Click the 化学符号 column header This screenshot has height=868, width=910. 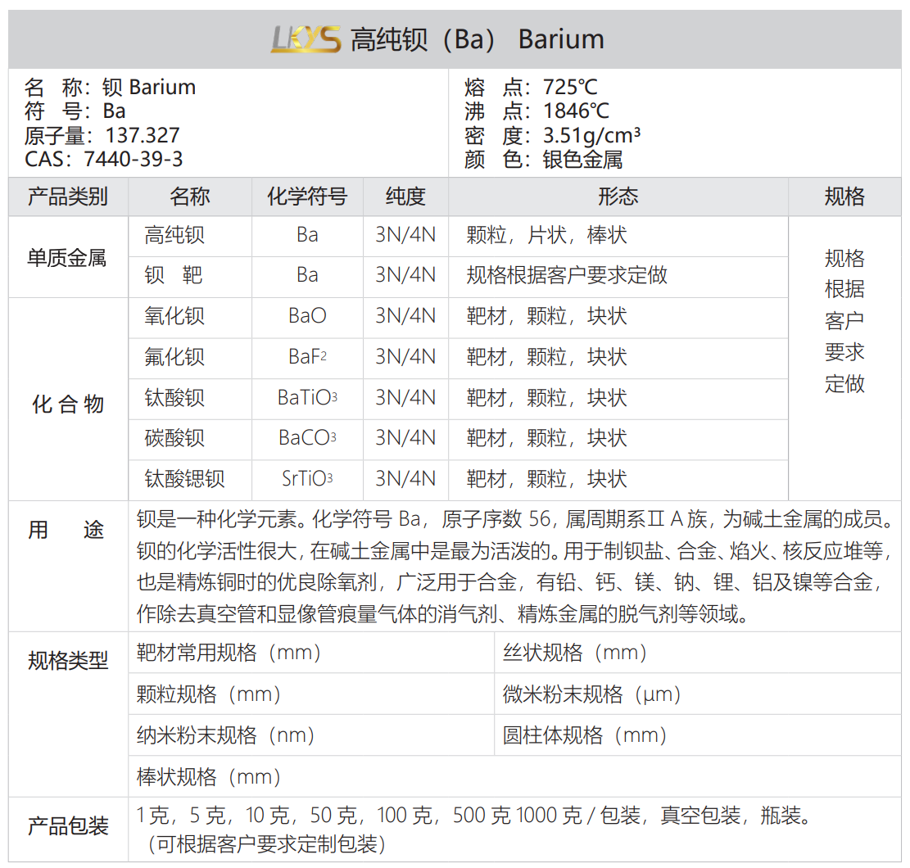tap(307, 197)
